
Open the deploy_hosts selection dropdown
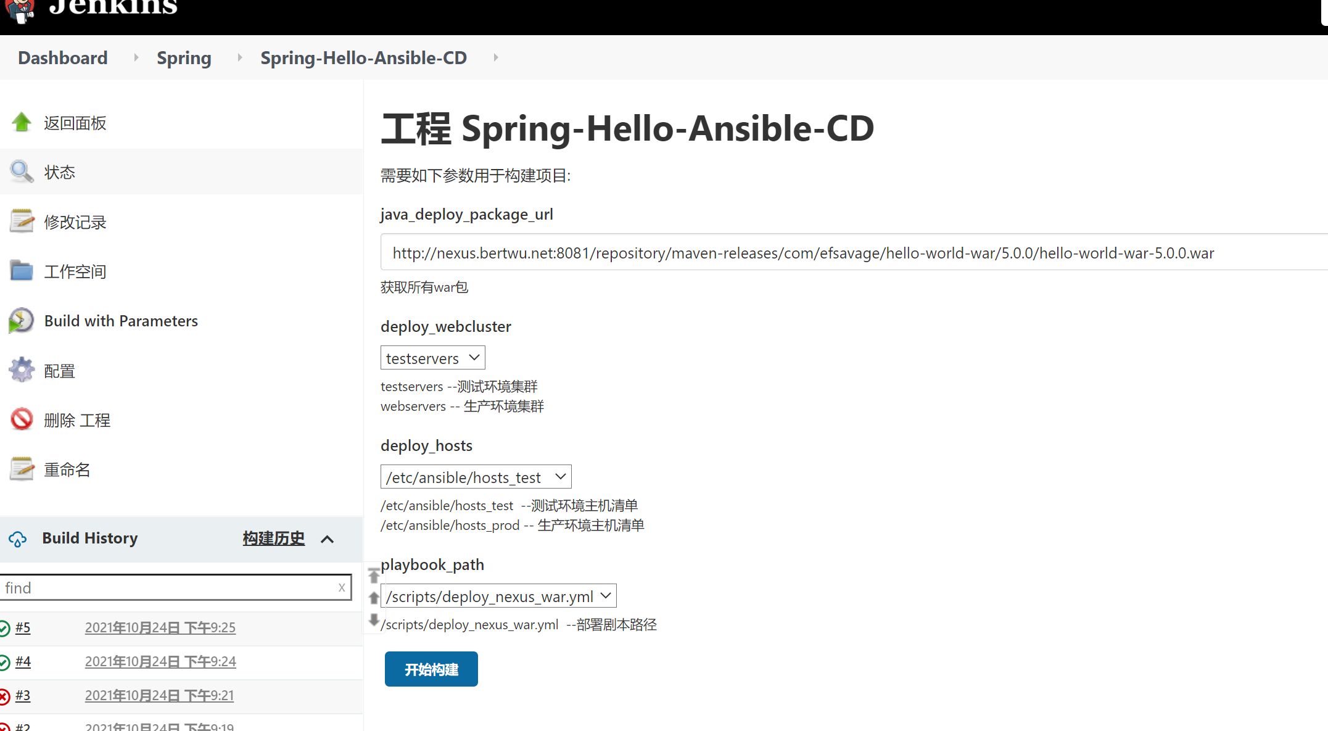click(475, 476)
